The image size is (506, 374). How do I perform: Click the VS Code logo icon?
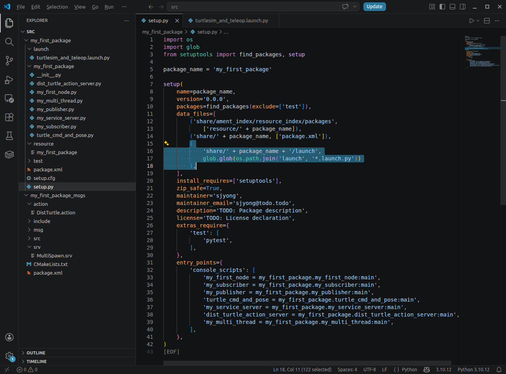(7, 7)
